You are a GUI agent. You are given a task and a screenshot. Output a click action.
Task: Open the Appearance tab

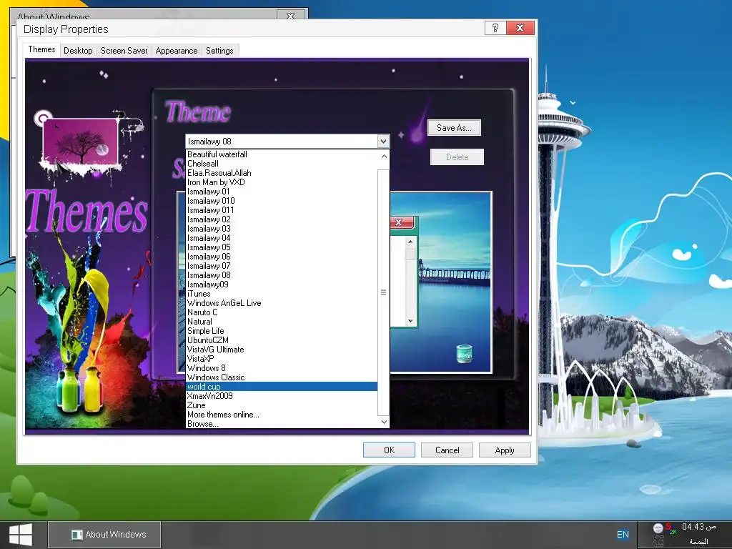pyautogui.click(x=177, y=51)
